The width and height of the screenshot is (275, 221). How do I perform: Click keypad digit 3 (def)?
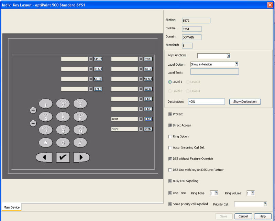point(80,104)
